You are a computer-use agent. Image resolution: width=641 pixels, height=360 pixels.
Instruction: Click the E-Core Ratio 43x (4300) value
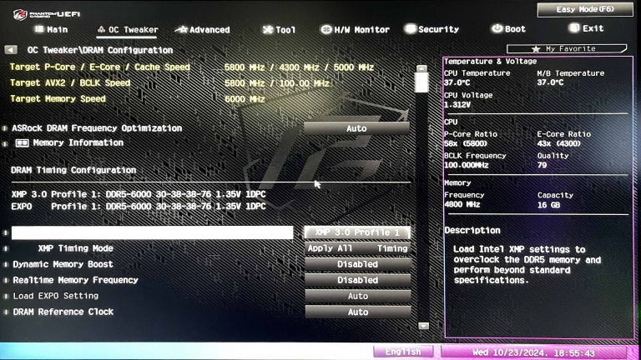click(x=559, y=143)
